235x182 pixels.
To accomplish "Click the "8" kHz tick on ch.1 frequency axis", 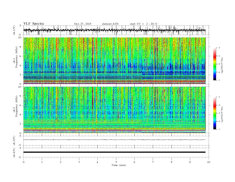I will 21,47.
